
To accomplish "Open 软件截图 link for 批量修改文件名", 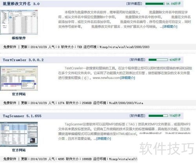I will [x=134, y=4].
